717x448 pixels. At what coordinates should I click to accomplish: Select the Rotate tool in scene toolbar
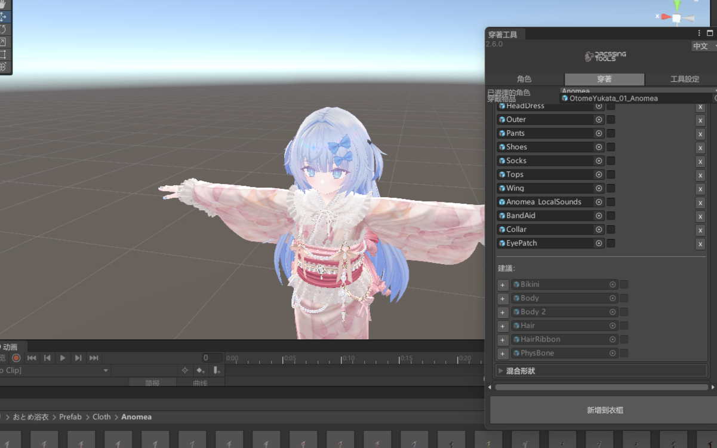click(x=3, y=29)
